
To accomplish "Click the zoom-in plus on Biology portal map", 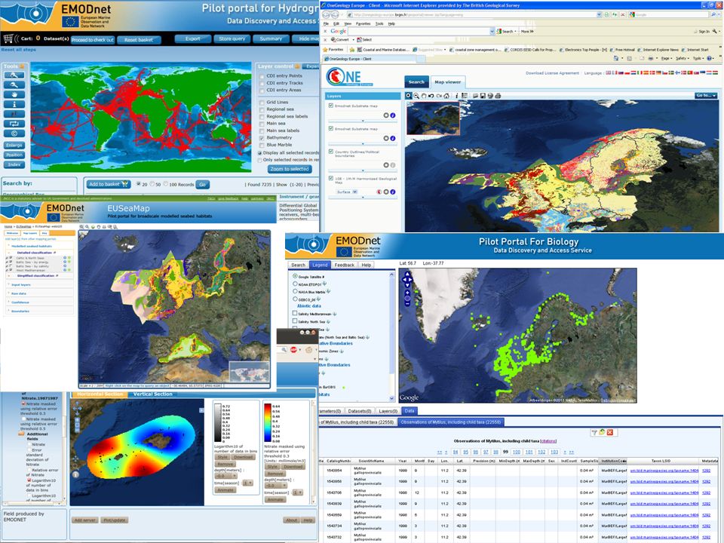I will tap(407, 293).
